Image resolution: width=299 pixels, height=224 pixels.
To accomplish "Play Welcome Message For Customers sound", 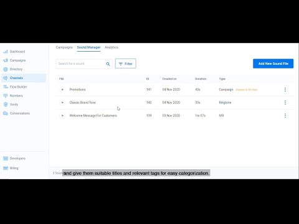I will click(x=62, y=116).
